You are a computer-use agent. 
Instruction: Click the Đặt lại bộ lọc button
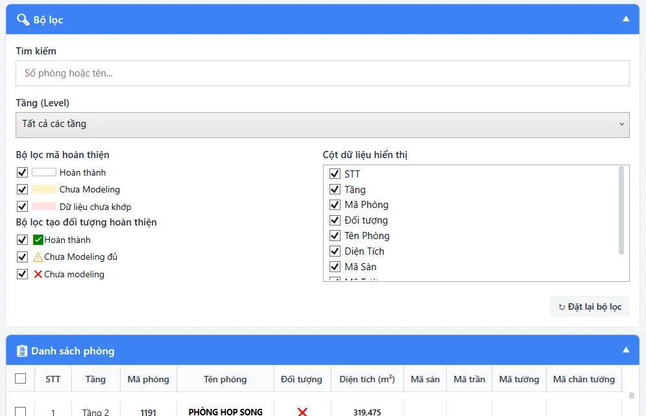pos(590,306)
